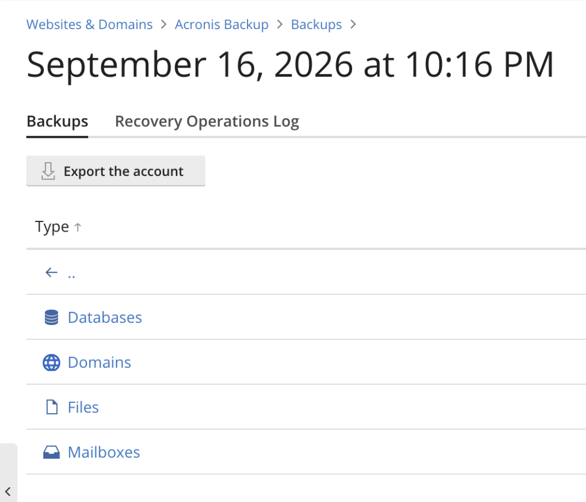The width and height of the screenshot is (586, 502).
Task: Click the Files document icon
Action: 52,407
